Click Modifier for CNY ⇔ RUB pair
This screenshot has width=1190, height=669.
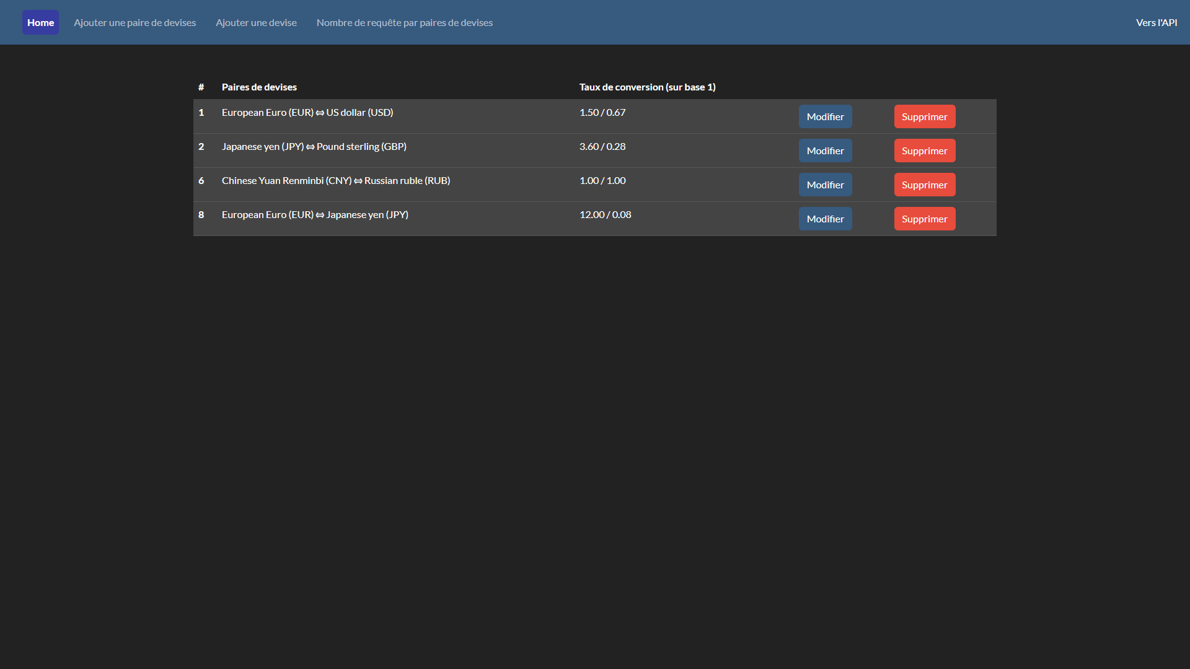[825, 185]
